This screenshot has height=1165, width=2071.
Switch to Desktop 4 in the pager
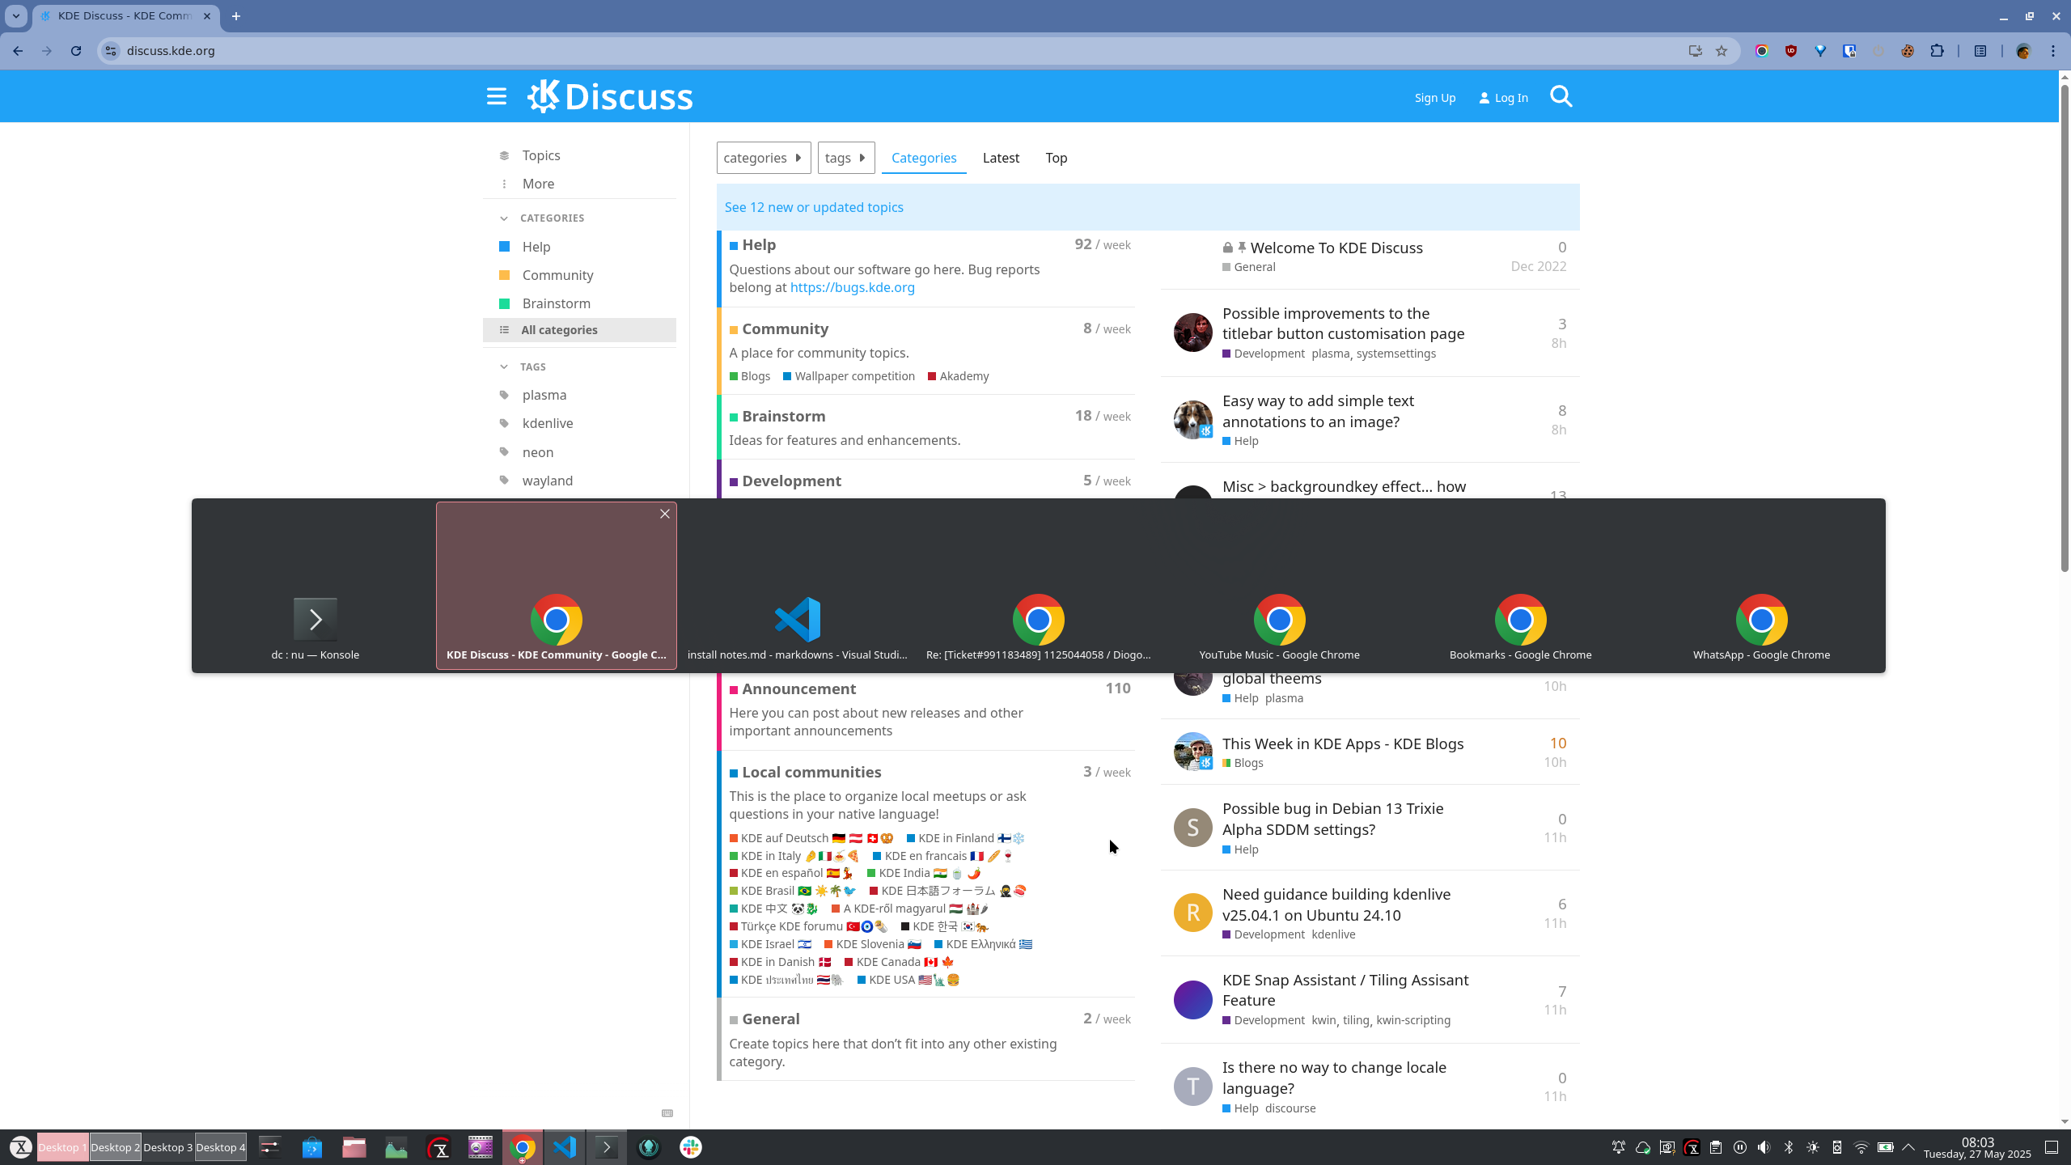point(220,1147)
